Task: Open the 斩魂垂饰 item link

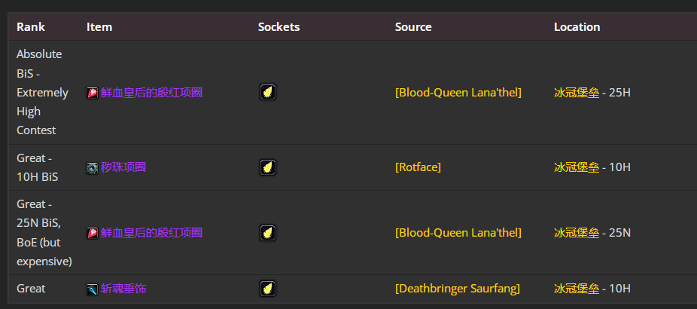Action: click(x=123, y=289)
